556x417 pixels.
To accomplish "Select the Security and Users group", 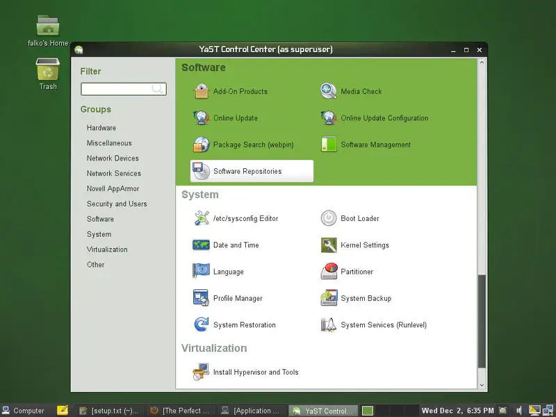I will click(x=117, y=204).
